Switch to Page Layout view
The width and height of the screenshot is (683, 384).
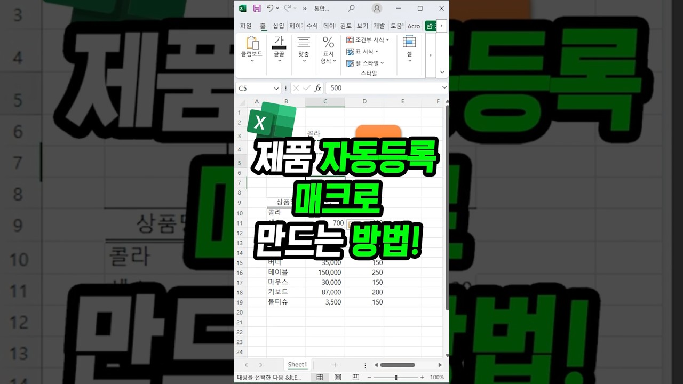(338, 377)
